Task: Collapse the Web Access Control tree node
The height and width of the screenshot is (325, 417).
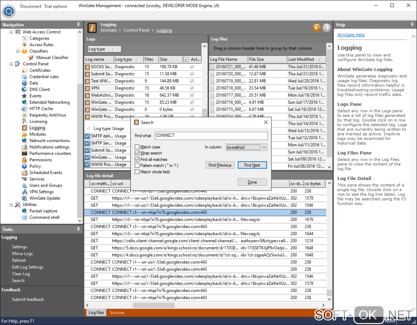Action: (11, 32)
